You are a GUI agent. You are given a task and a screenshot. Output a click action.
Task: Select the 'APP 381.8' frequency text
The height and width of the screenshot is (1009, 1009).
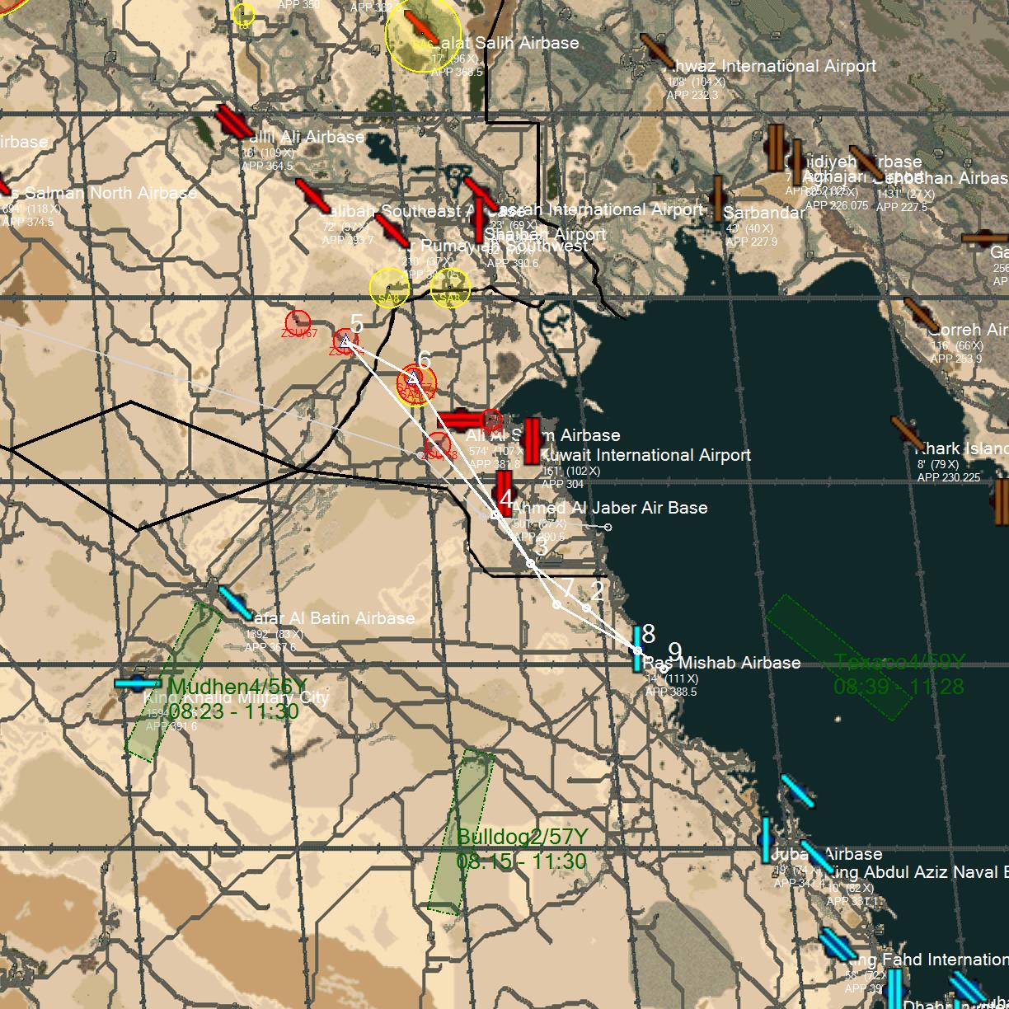[x=495, y=464]
